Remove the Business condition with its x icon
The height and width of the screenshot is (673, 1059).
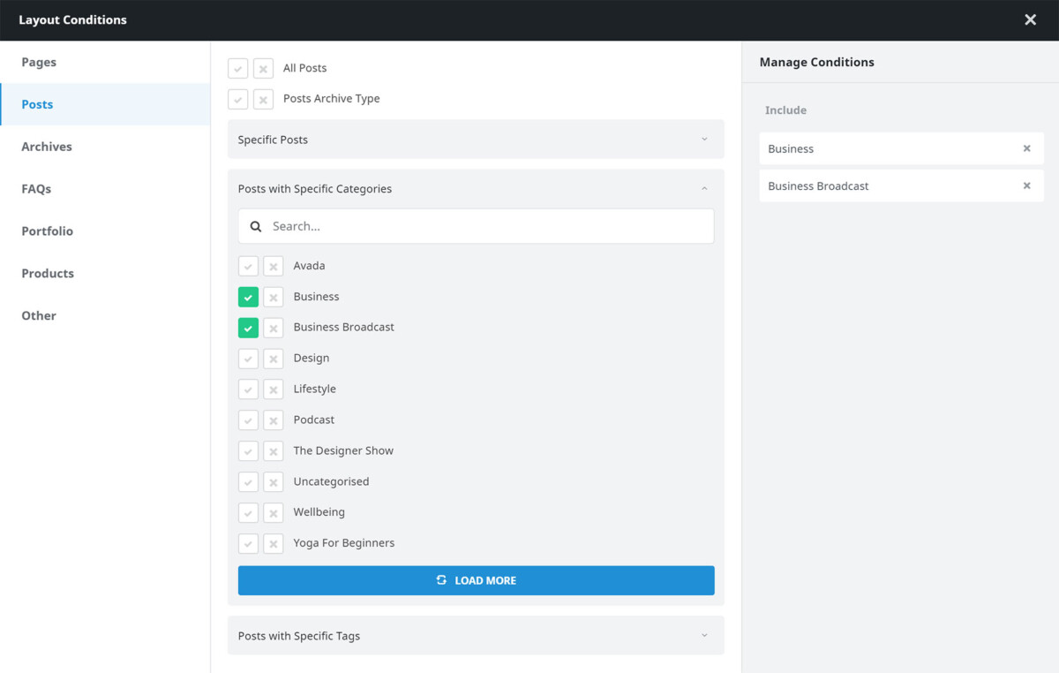point(1026,148)
